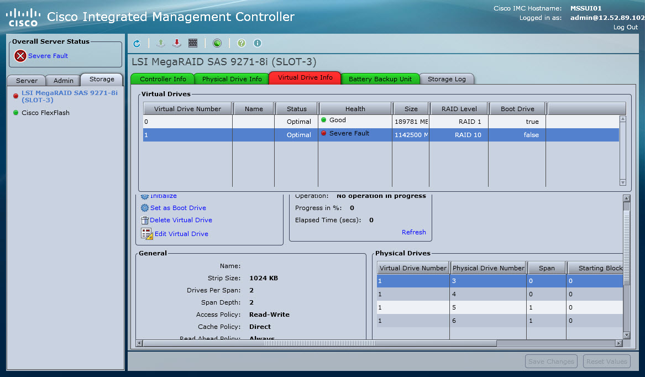
Task: Launch the KVM console keyboard icon
Action: click(x=193, y=43)
